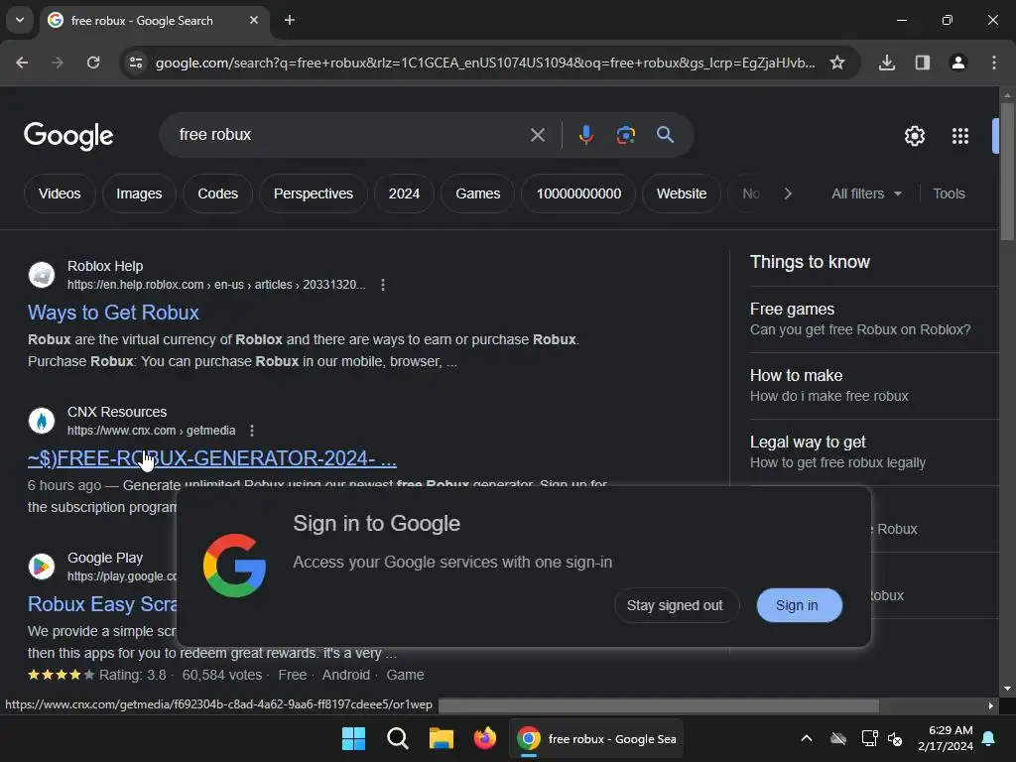Screen dimensions: 1016x762
Task: Go to the Google logo homepage
Action: point(68,135)
